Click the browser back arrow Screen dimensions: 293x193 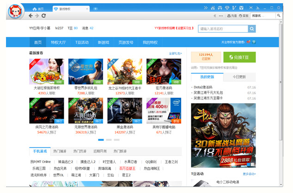[31, 16]
